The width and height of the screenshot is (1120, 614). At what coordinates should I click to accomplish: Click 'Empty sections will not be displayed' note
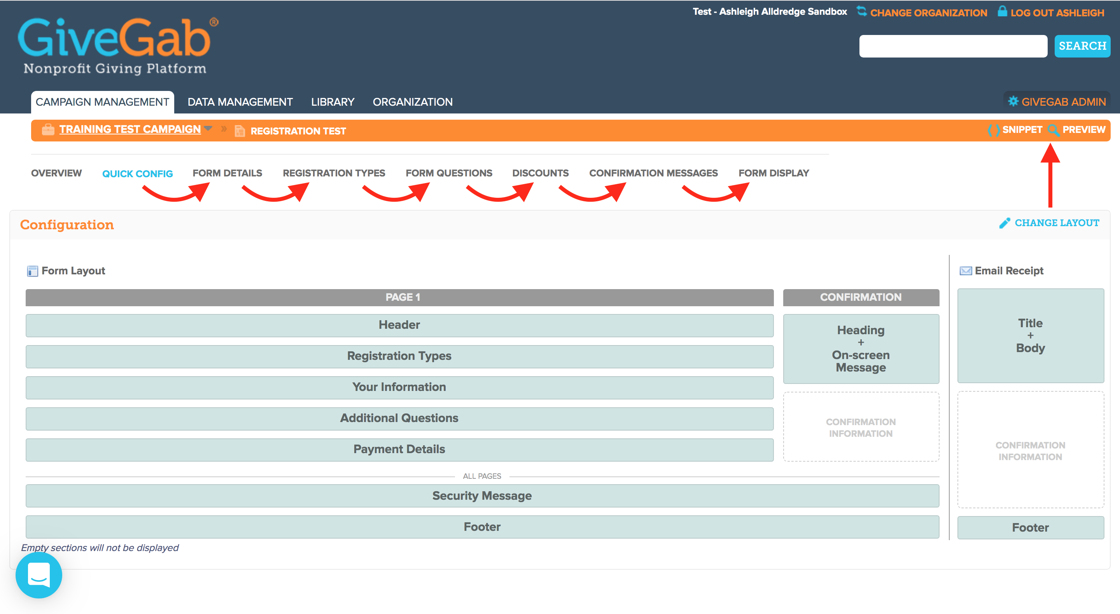click(x=100, y=548)
